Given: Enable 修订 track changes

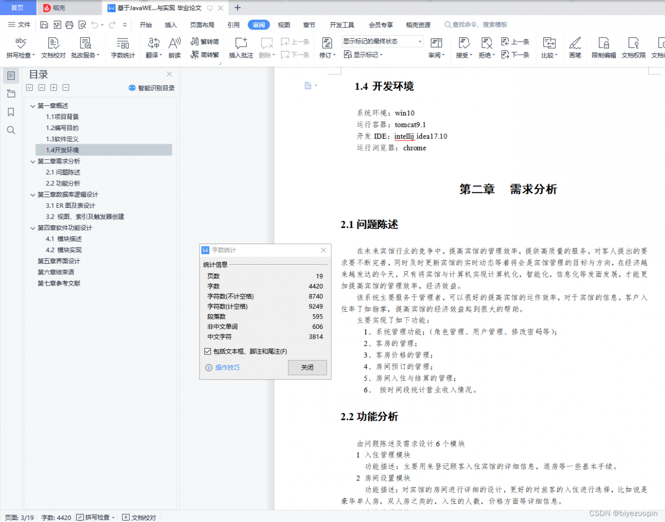Looking at the screenshot, I should pyautogui.click(x=326, y=47).
